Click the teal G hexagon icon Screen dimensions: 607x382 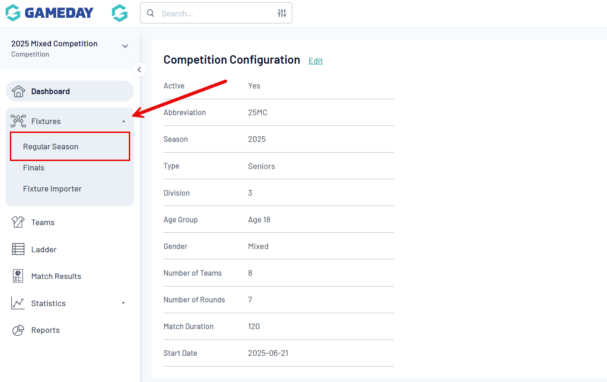coord(120,13)
